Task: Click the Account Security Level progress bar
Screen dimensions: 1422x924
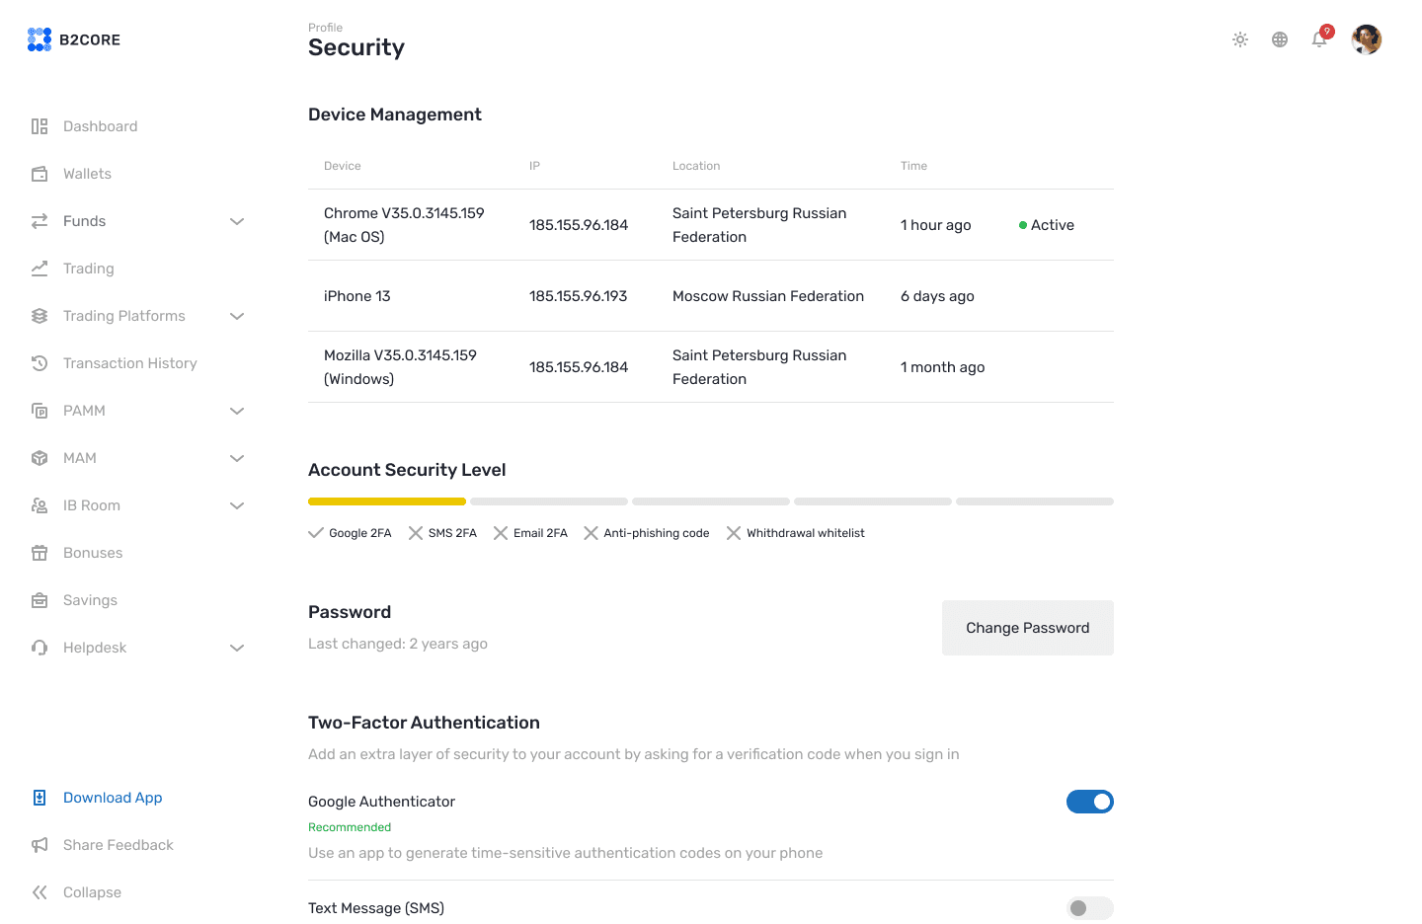Action: (710, 500)
